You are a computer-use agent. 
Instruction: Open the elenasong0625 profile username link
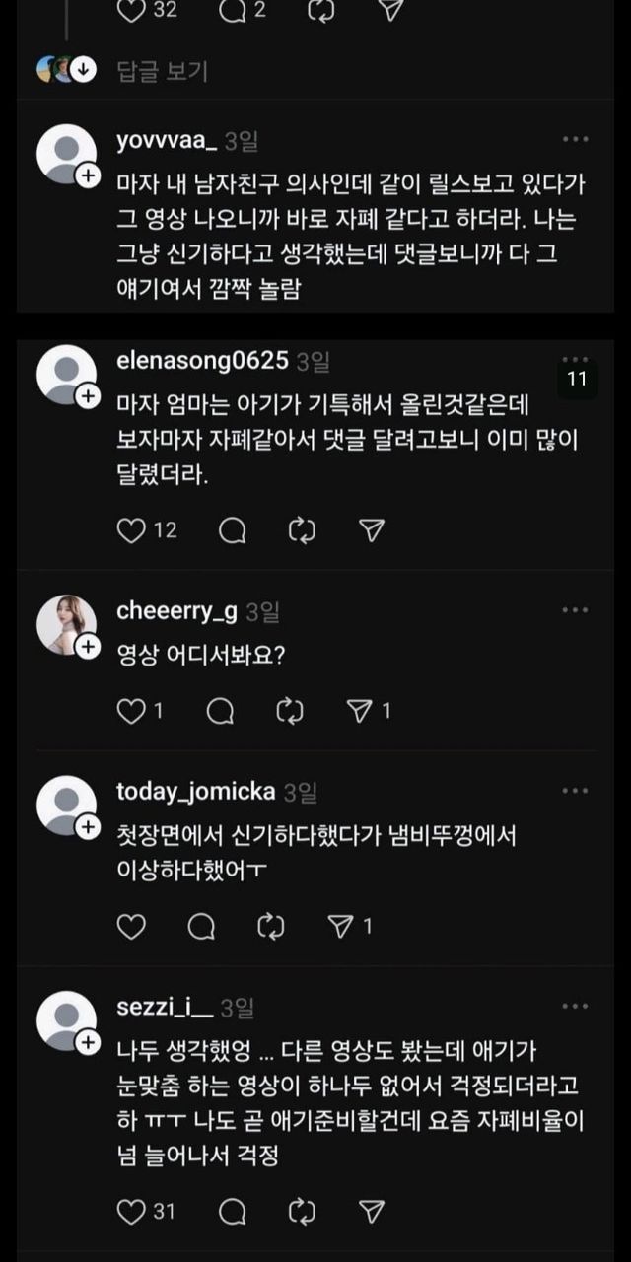(x=202, y=360)
